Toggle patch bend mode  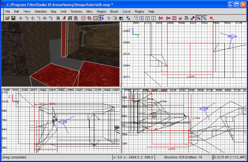pos(186,18)
